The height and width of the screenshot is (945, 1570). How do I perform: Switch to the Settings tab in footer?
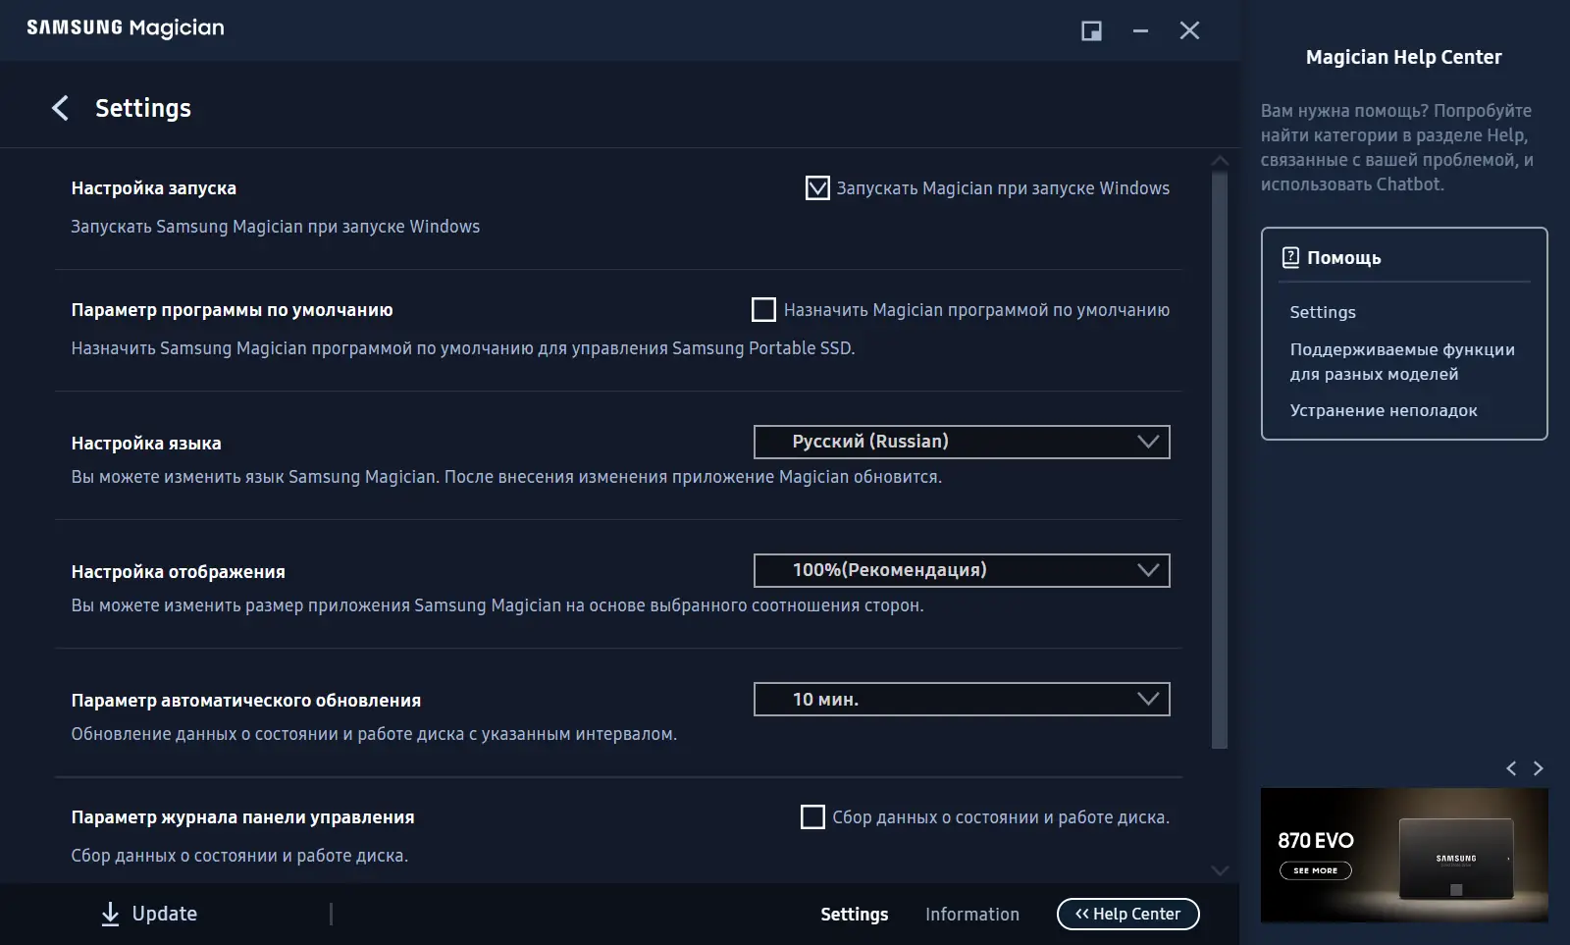point(854,915)
